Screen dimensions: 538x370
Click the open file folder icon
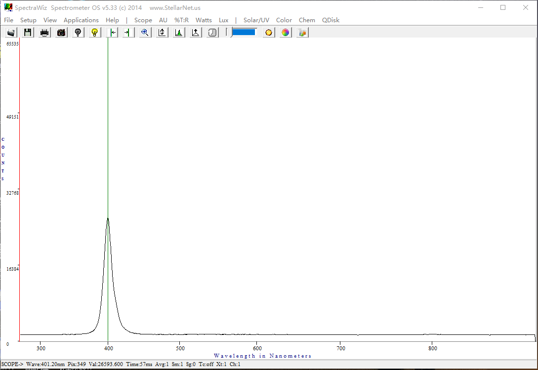11,33
